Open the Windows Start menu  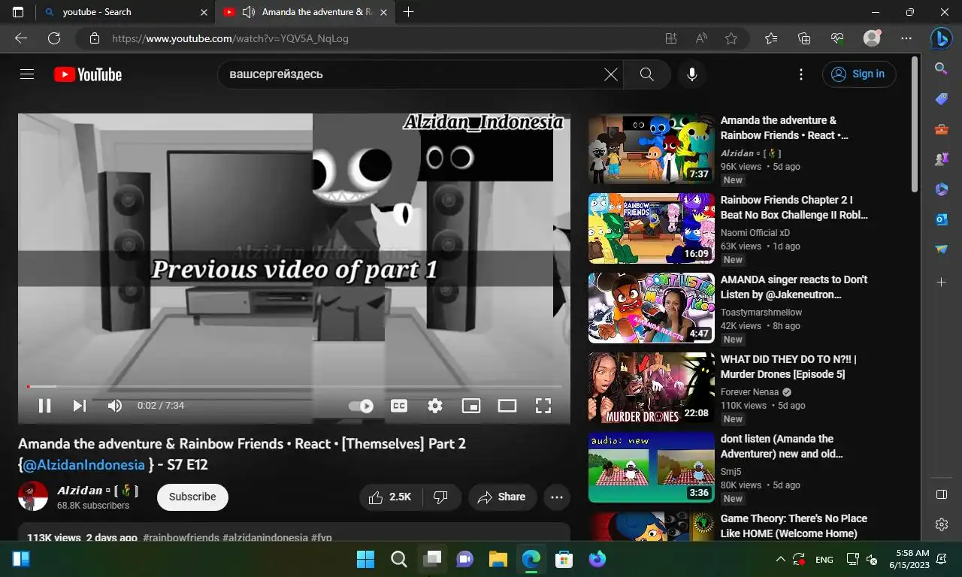(365, 559)
